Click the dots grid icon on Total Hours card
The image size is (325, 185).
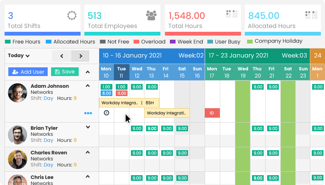232,14
